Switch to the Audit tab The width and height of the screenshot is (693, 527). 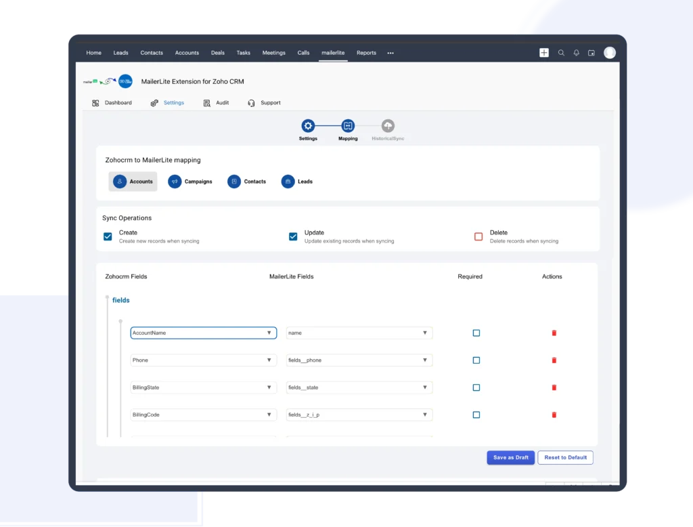pos(217,103)
